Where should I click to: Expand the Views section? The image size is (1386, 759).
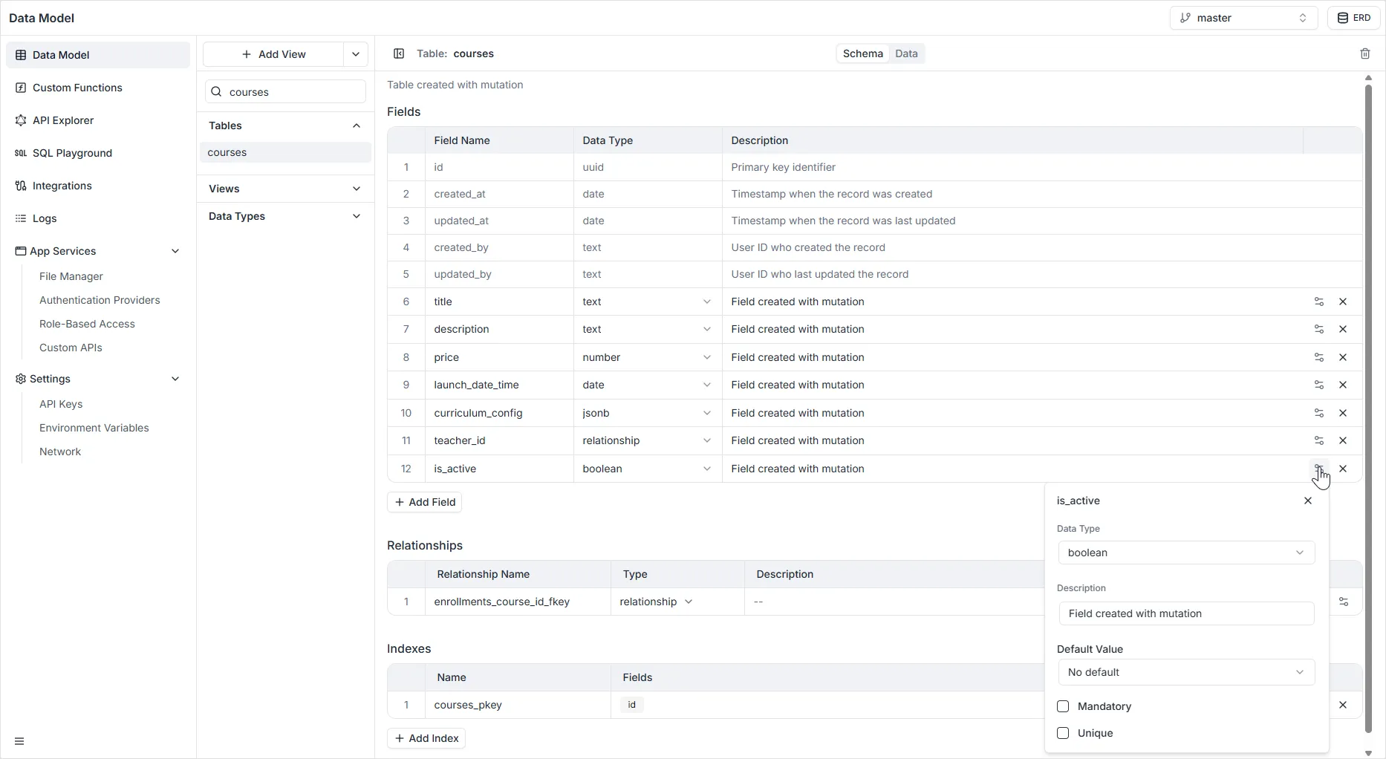coord(285,189)
